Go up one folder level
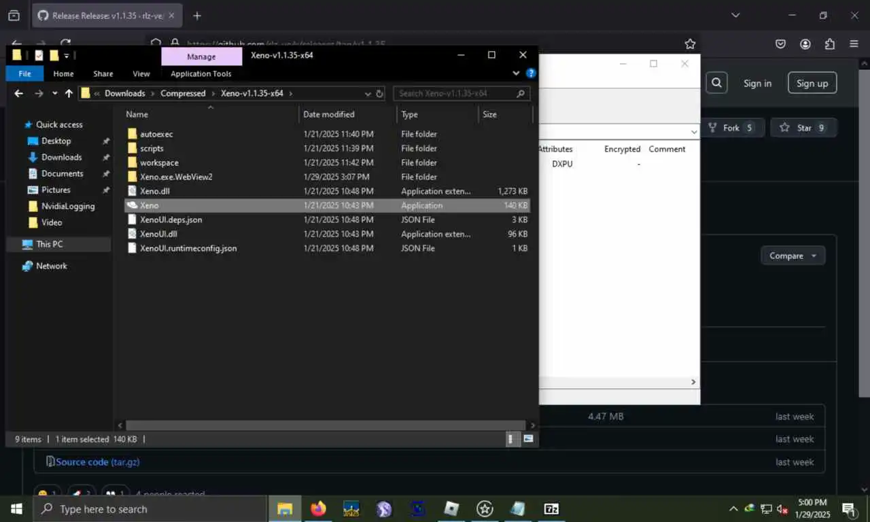This screenshot has width=870, height=522. [x=69, y=93]
